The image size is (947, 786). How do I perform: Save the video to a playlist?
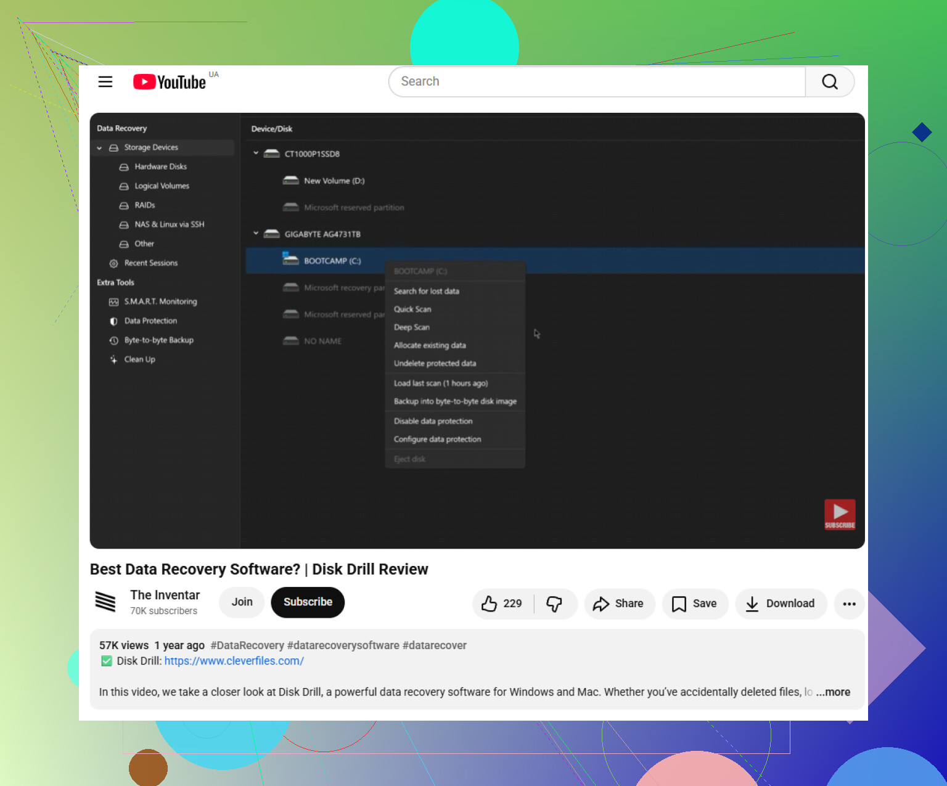point(695,604)
